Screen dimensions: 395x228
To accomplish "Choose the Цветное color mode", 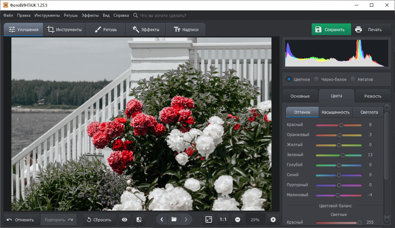I will pyautogui.click(x=289, y=79).
